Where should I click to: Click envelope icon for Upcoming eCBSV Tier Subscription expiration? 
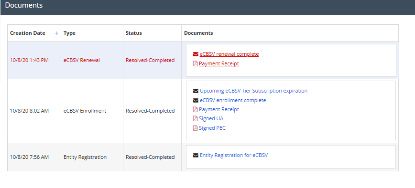(196, 91)
